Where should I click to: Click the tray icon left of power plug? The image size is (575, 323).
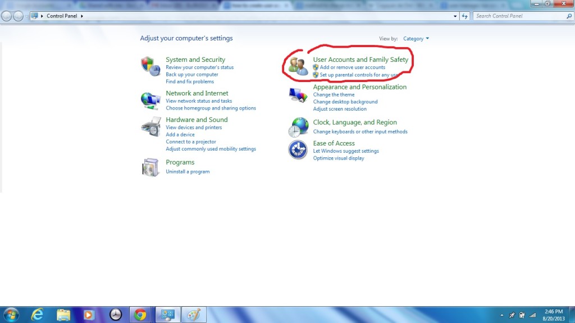512,315
